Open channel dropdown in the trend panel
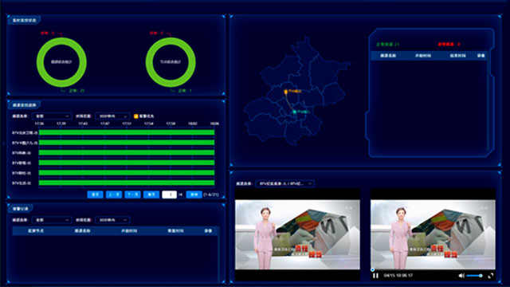The width and height of the screenshot is (510, 287). [52, 116]
